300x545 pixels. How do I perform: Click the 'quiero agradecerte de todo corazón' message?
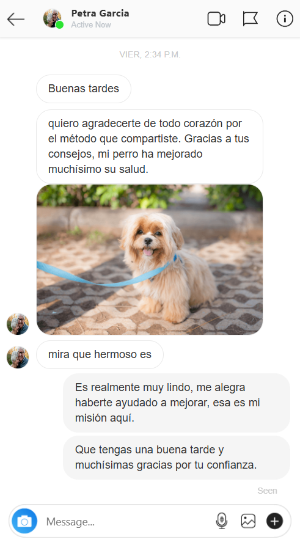tap(150, 146)
